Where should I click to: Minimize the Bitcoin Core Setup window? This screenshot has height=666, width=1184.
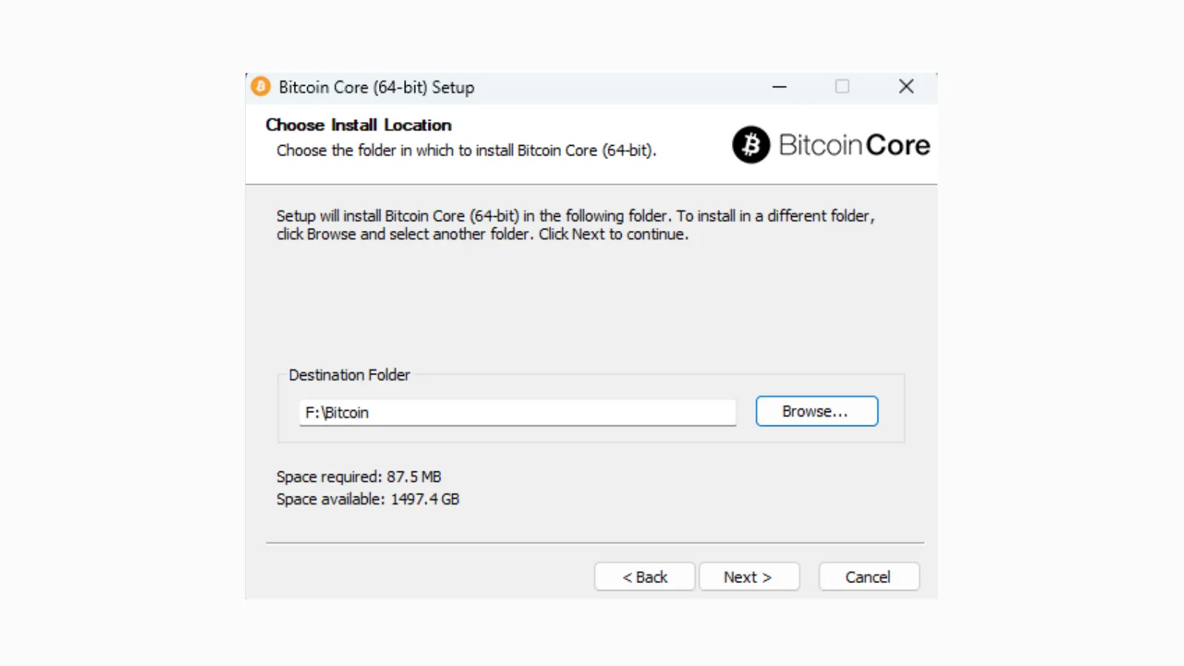pos(779,87)
